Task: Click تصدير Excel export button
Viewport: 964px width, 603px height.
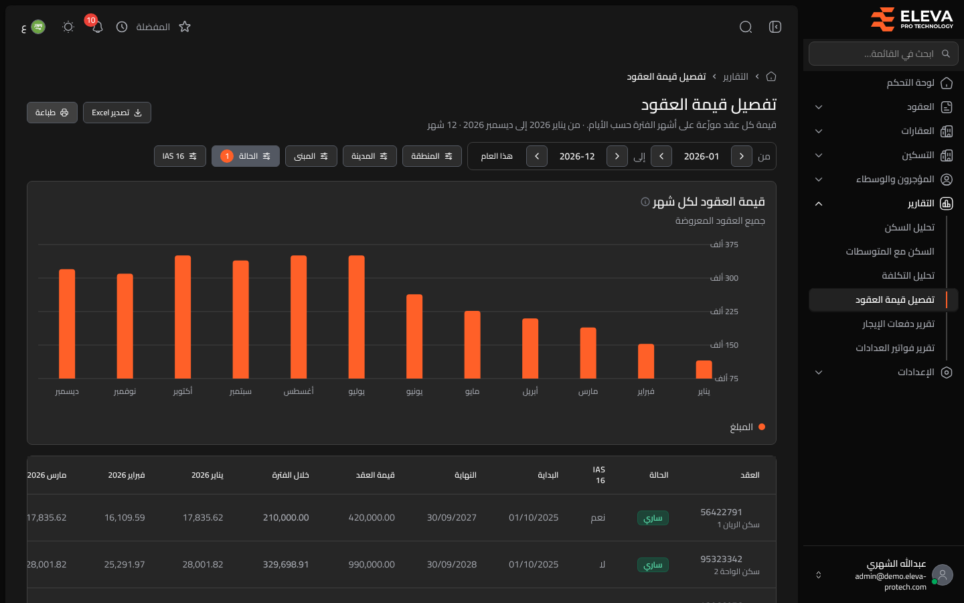Action: pyautogui.click(x=117, y=113)
